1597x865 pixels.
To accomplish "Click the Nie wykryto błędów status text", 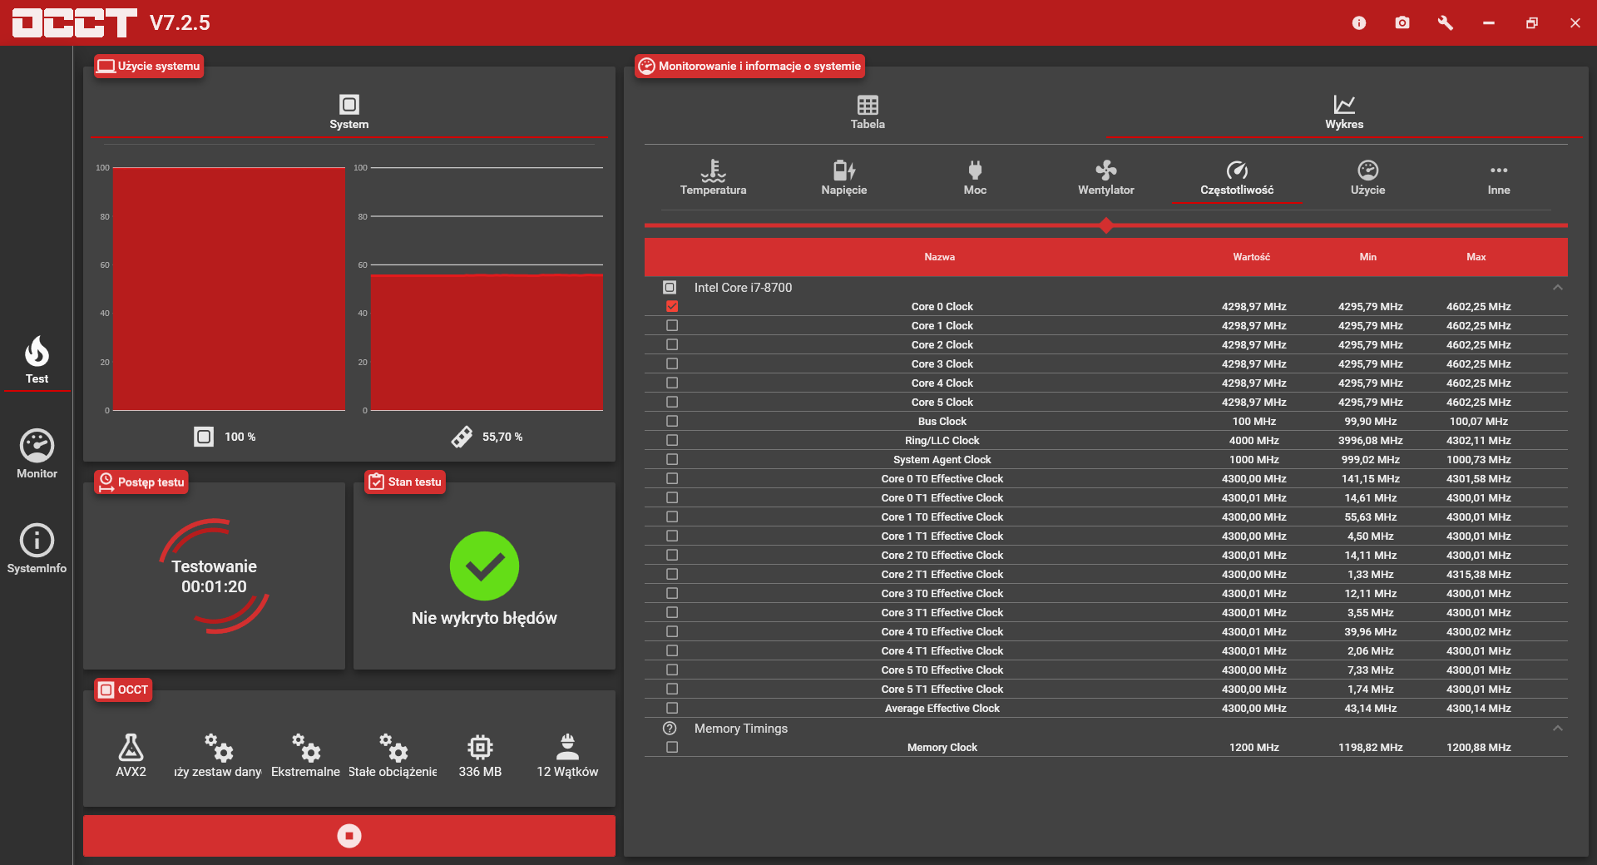I will [x=484, y=618].
